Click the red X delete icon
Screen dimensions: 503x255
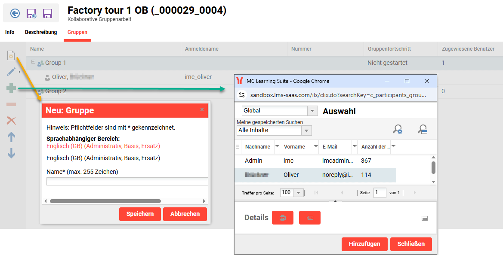[x=11, y=121]
